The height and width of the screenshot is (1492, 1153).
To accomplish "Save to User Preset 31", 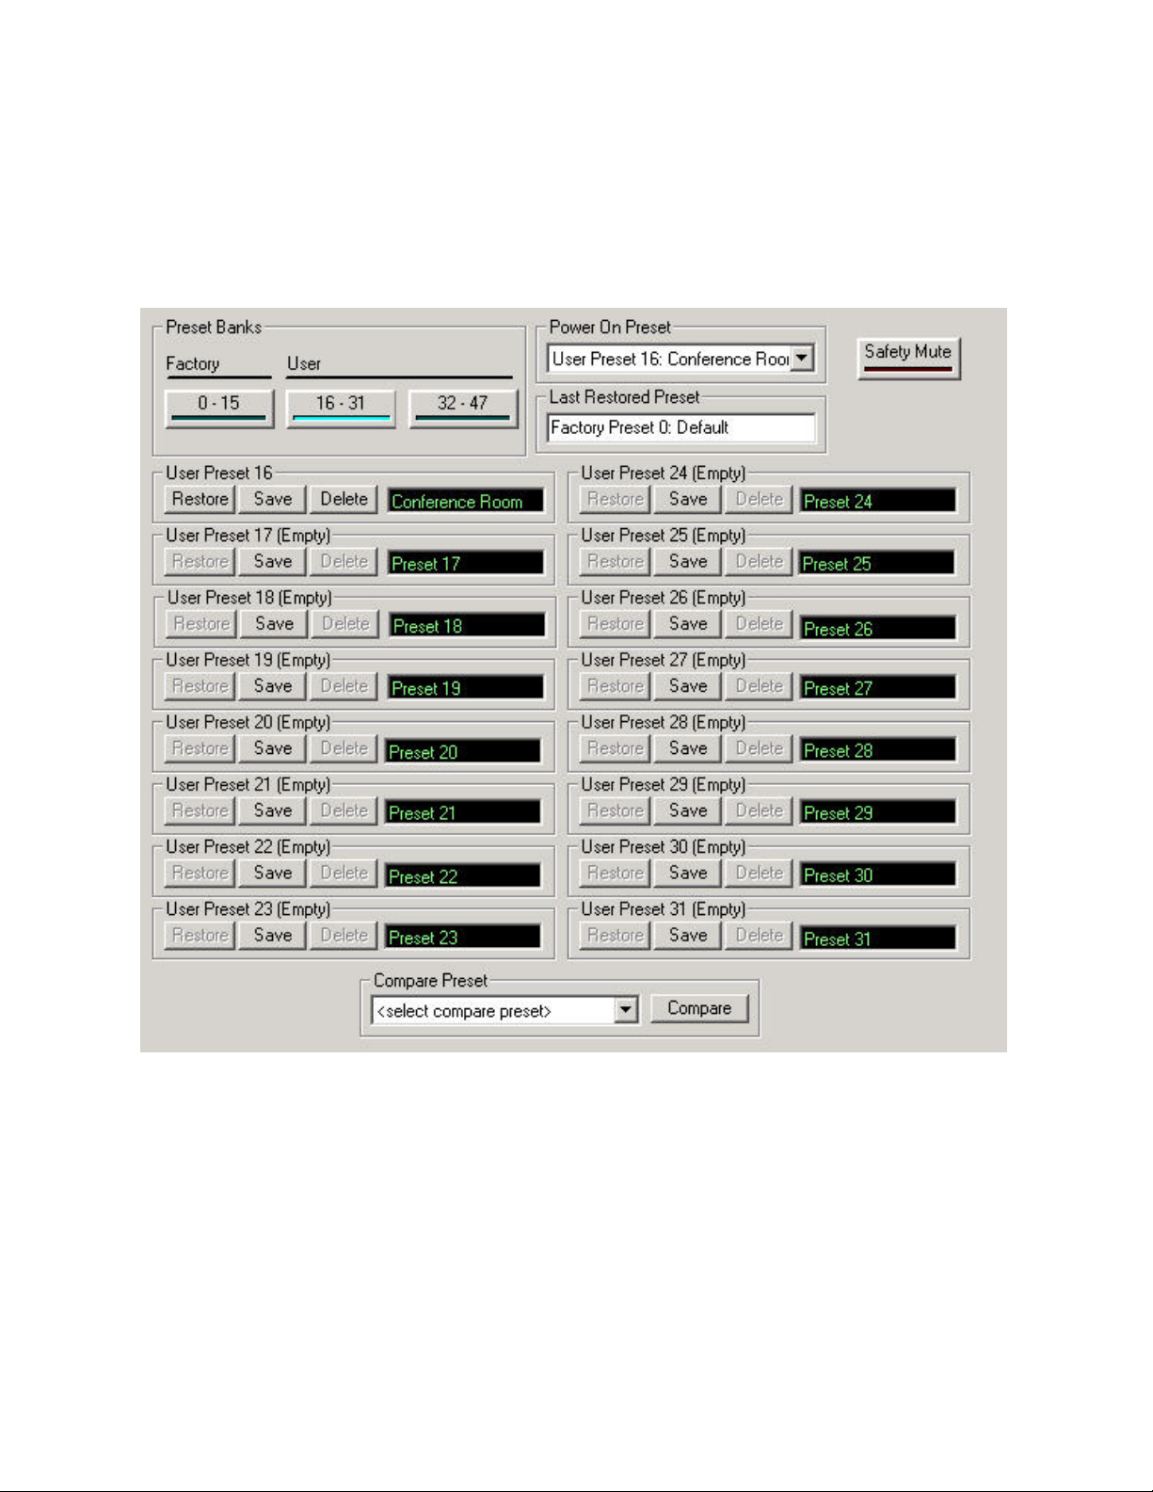I will click(x=688, y=935).
